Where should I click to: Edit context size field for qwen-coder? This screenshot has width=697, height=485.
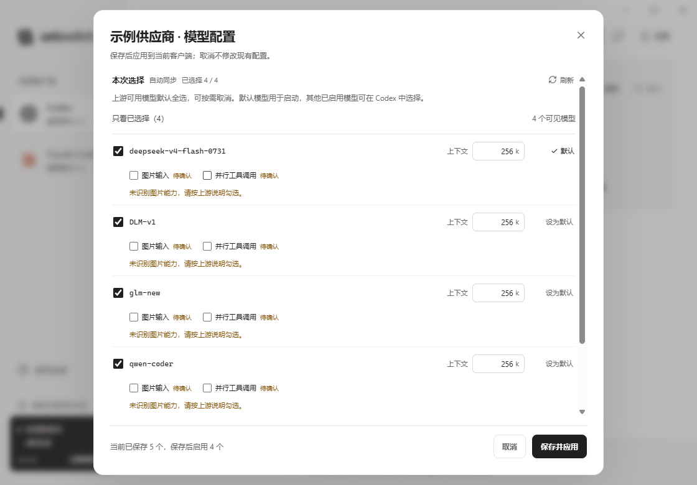pos(498,364)
